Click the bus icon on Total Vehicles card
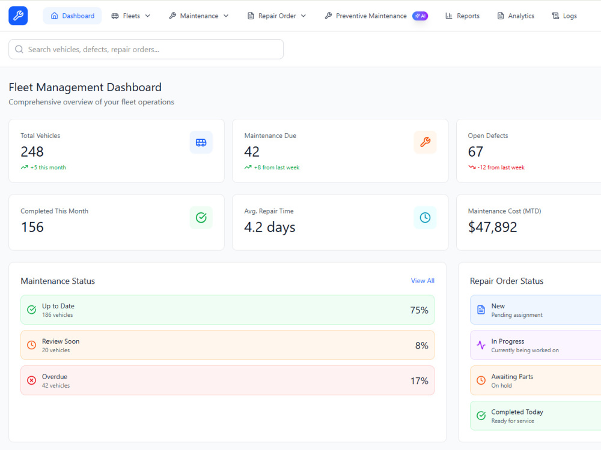 201,142
